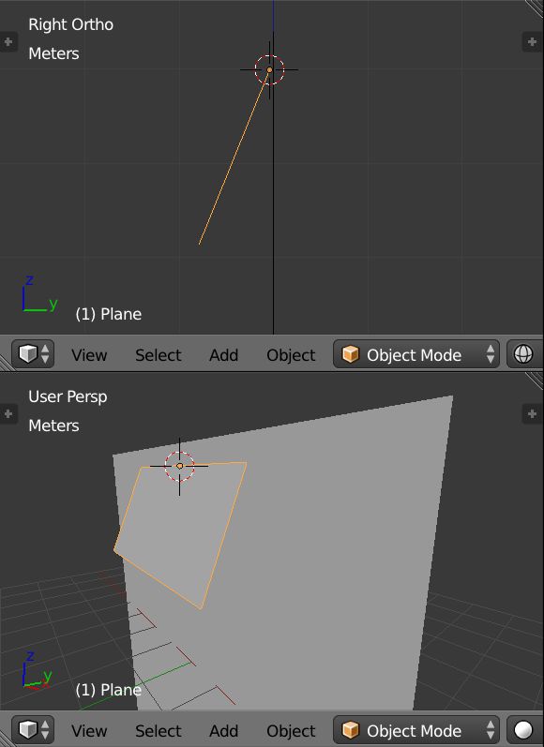Viewport: 544px width, 747px height.
Task: Expand properties plus icon in User Persp view
Action: point(533,414)
